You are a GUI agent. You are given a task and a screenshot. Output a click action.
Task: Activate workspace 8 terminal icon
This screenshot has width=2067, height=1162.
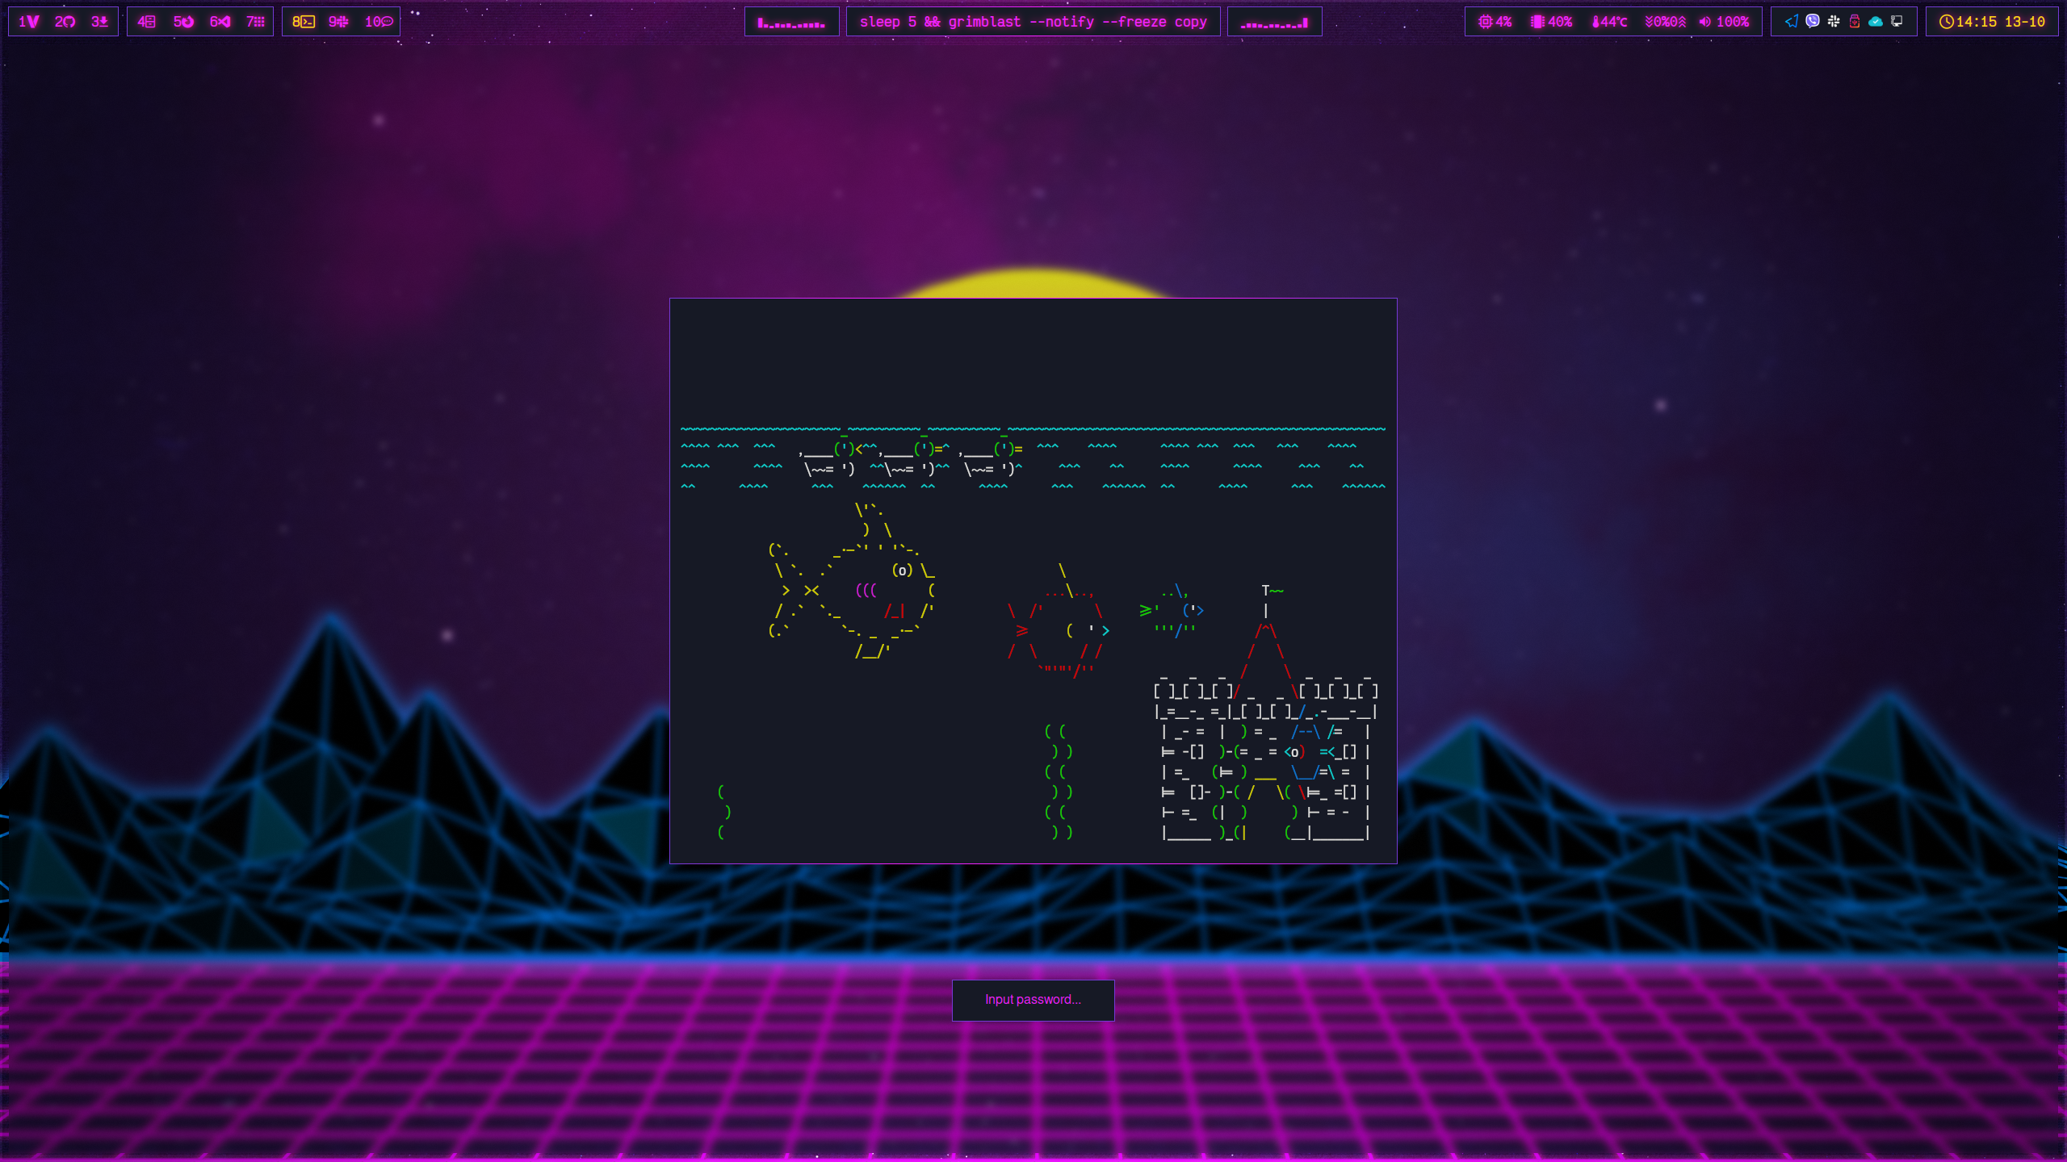304,22
